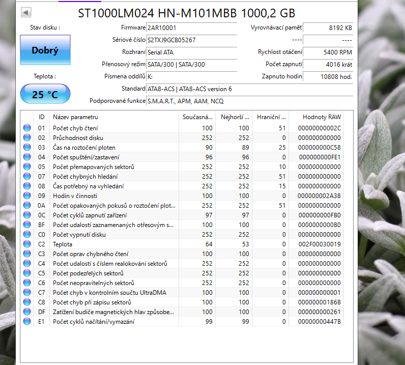Click the supported features field S.M.A.R.T., APM
Screen dimensions: 405x365
pos(249,101)
